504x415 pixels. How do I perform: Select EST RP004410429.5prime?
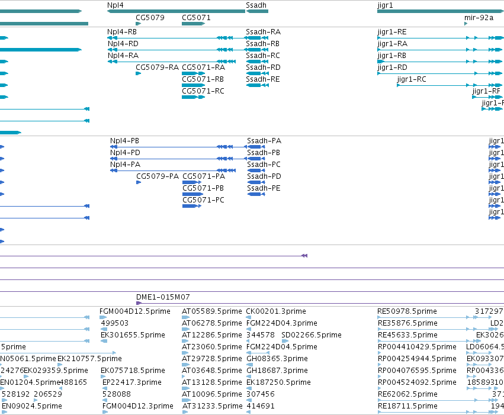point(417,347)
